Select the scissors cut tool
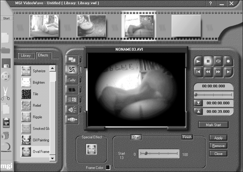Image resolution: width=243 pixels, height=172 pixels. pos(5,93)
